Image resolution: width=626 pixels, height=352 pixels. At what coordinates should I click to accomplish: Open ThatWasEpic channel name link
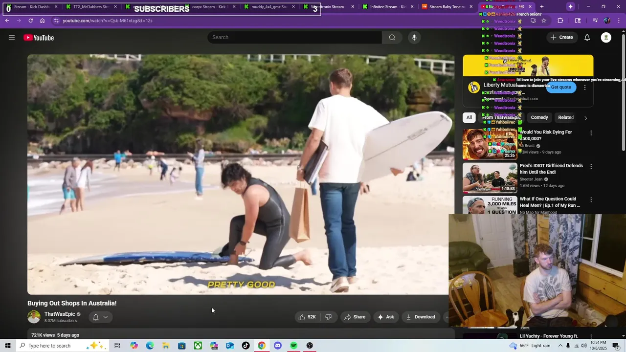point(60,314)
